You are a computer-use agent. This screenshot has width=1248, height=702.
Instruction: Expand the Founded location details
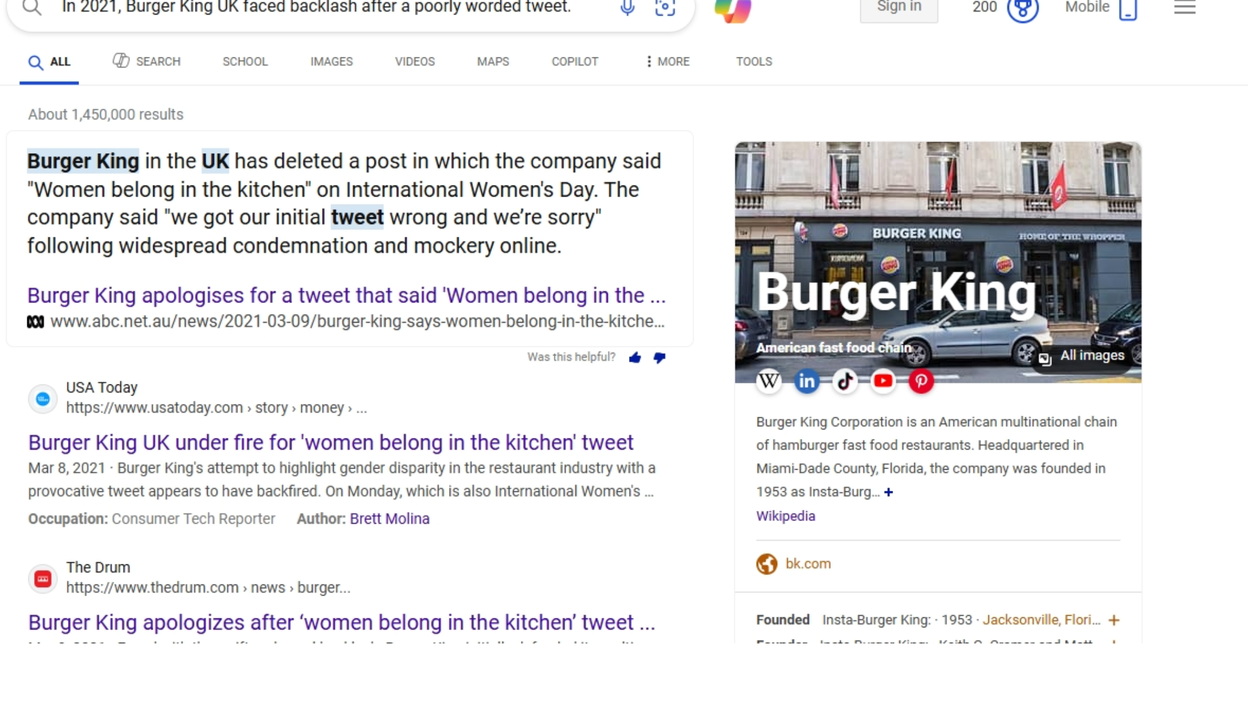pos(1115,620)
